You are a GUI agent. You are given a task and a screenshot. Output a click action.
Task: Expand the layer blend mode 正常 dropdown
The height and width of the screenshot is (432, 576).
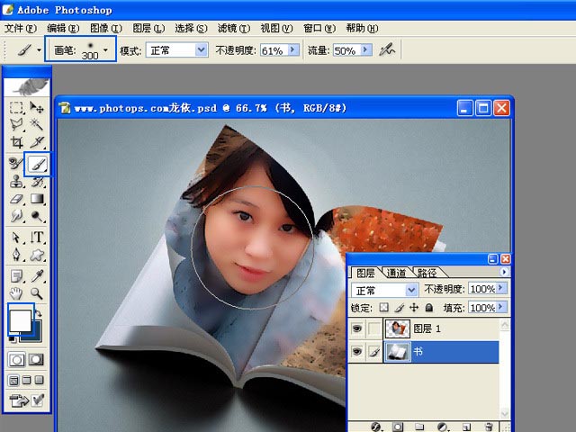tap(412, 290)
